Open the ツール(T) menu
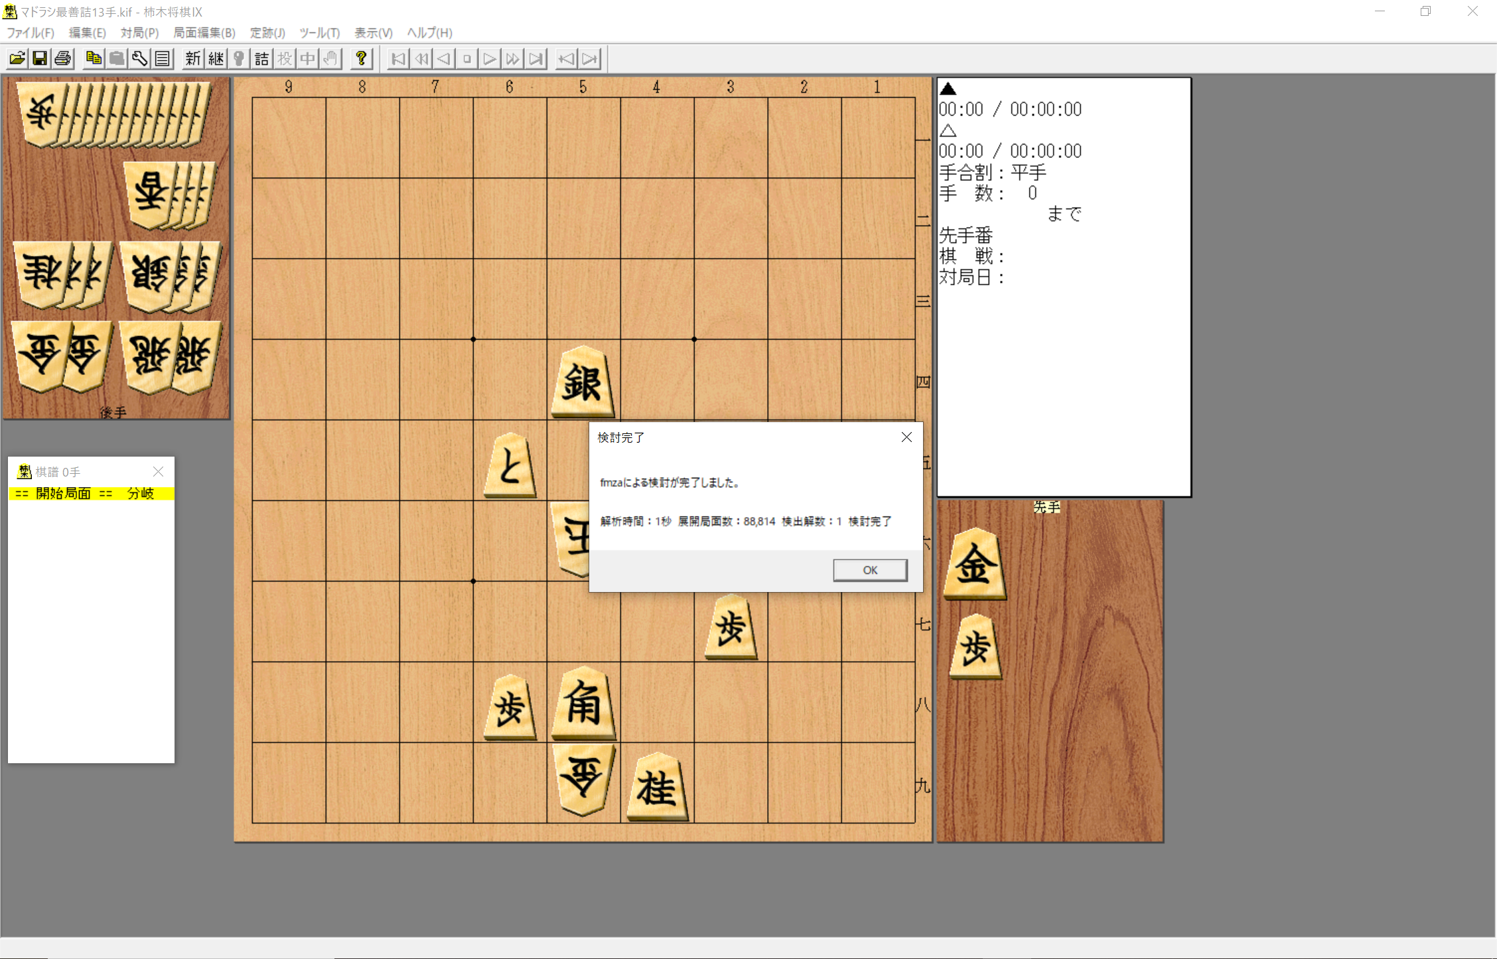 [319, 33]
